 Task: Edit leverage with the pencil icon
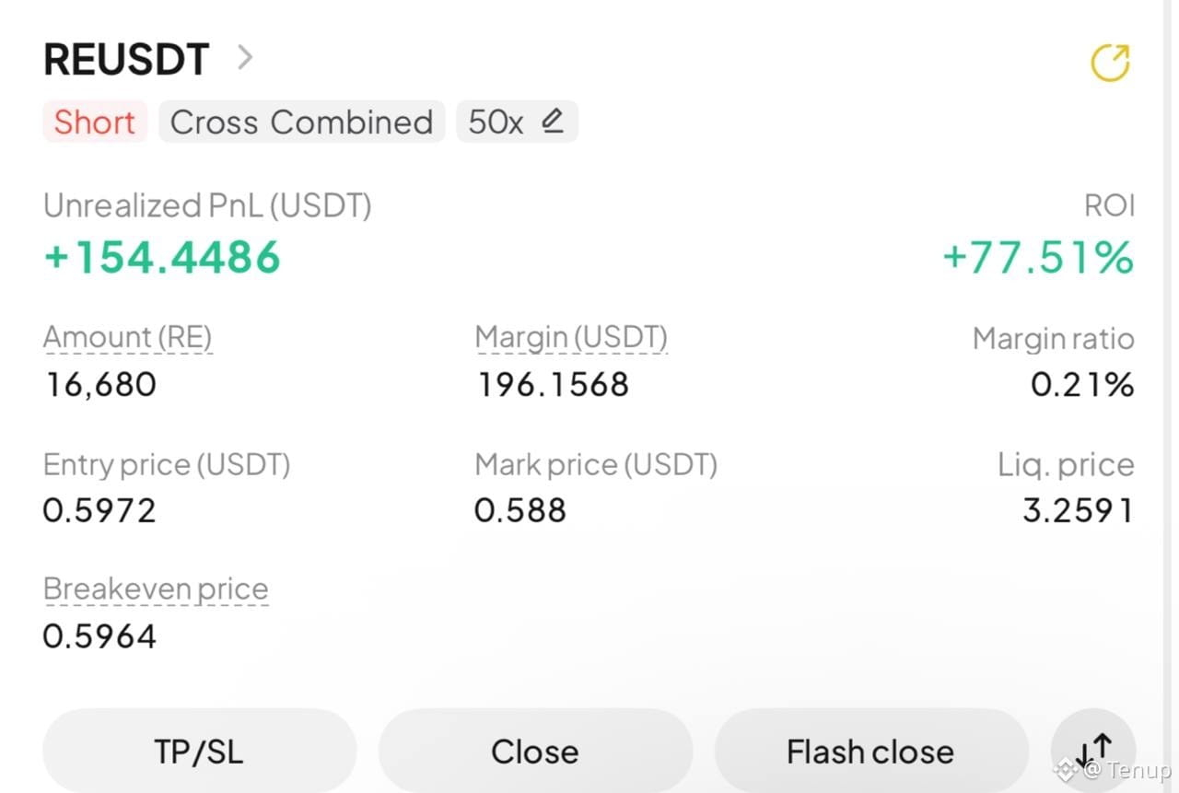pos(553,121)
